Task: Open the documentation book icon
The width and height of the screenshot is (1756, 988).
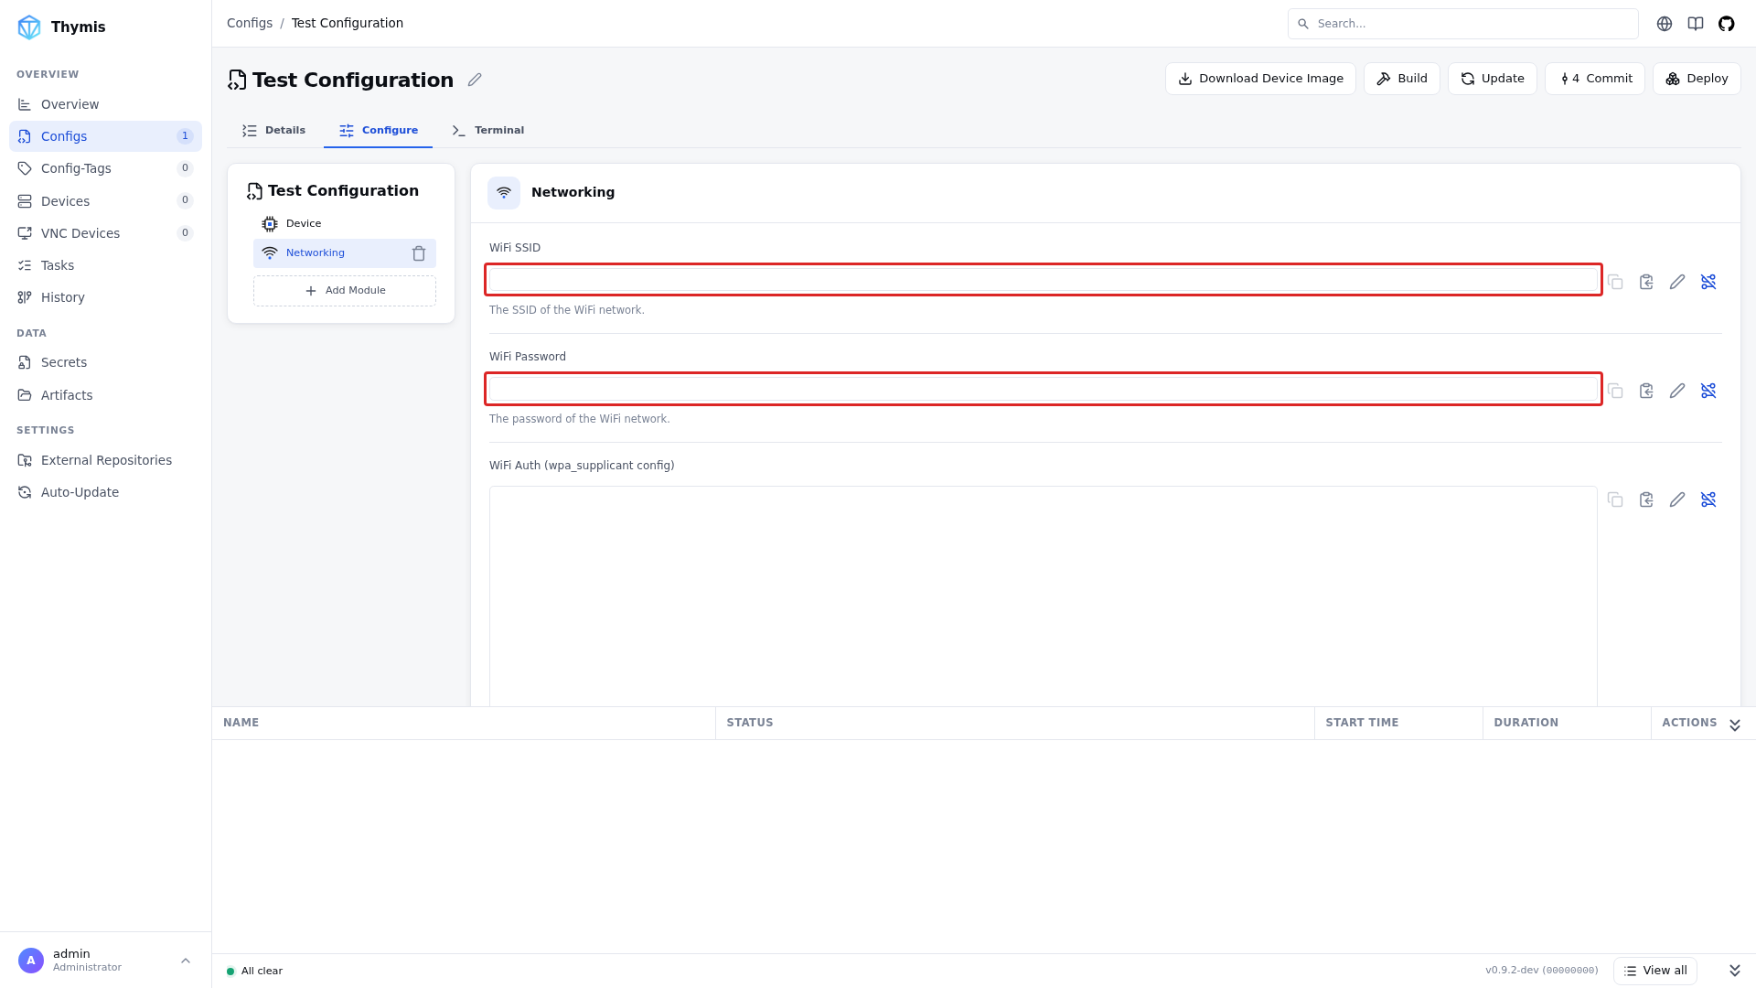Action: tap(1696, 24)
